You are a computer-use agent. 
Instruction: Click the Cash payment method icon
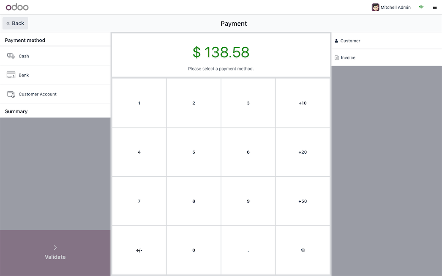click(x=11, y=56)
